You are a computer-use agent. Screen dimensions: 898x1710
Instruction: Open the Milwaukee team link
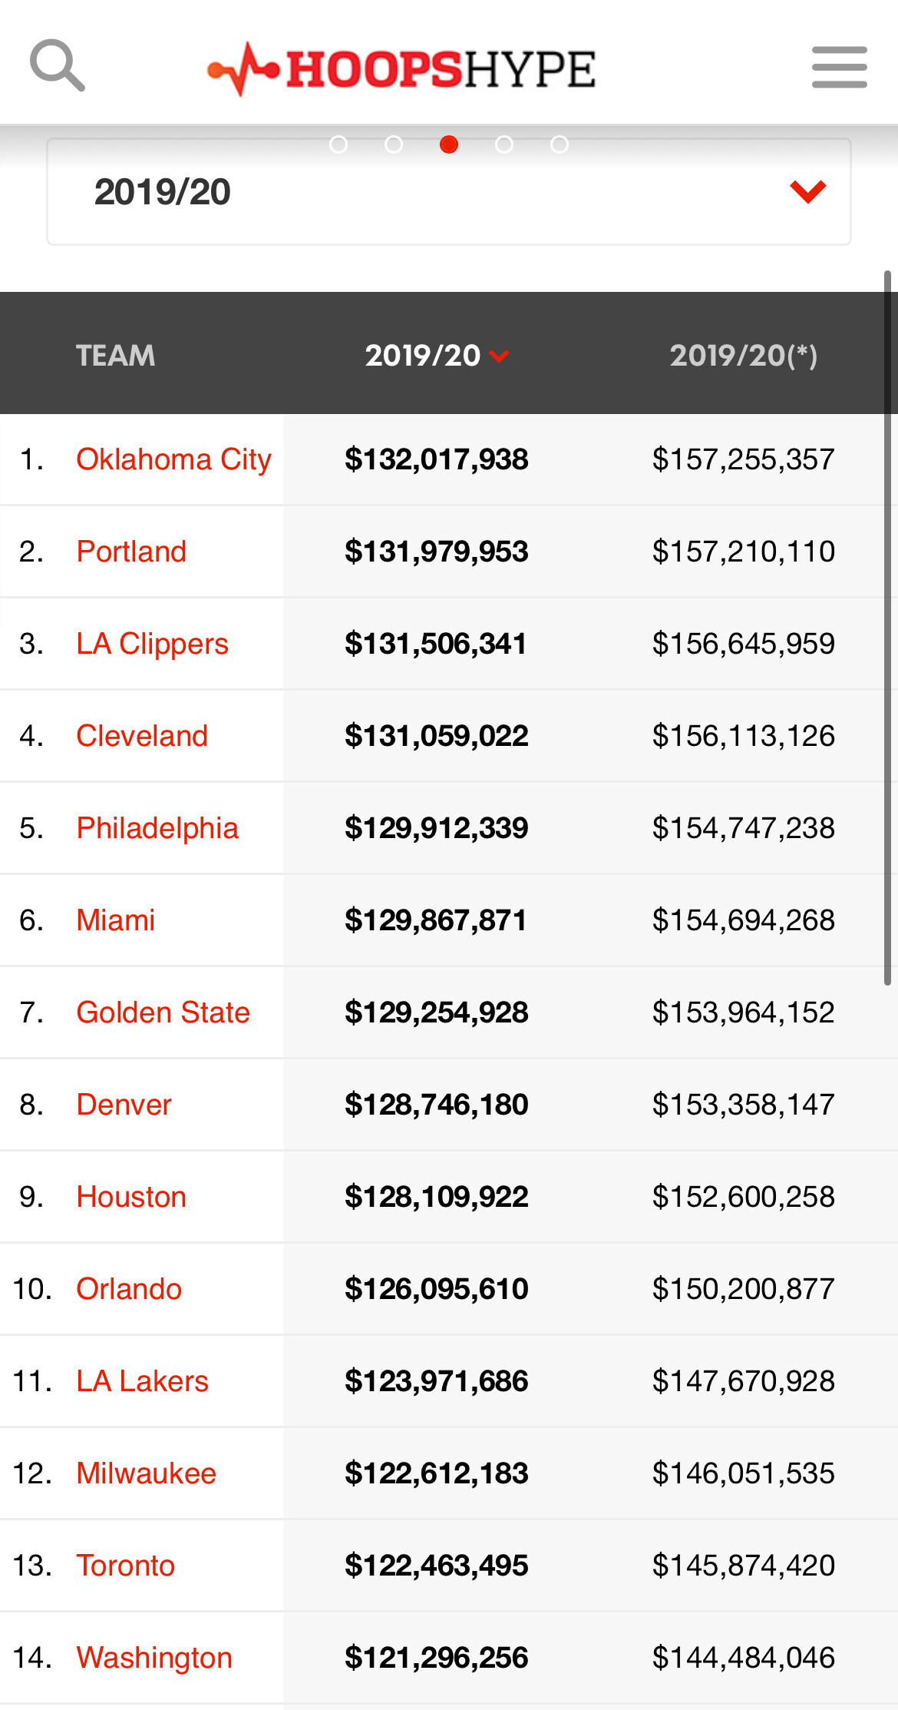[146, 1473]
